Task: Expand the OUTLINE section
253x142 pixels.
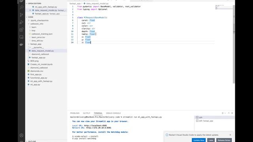Action: (32, 141)
